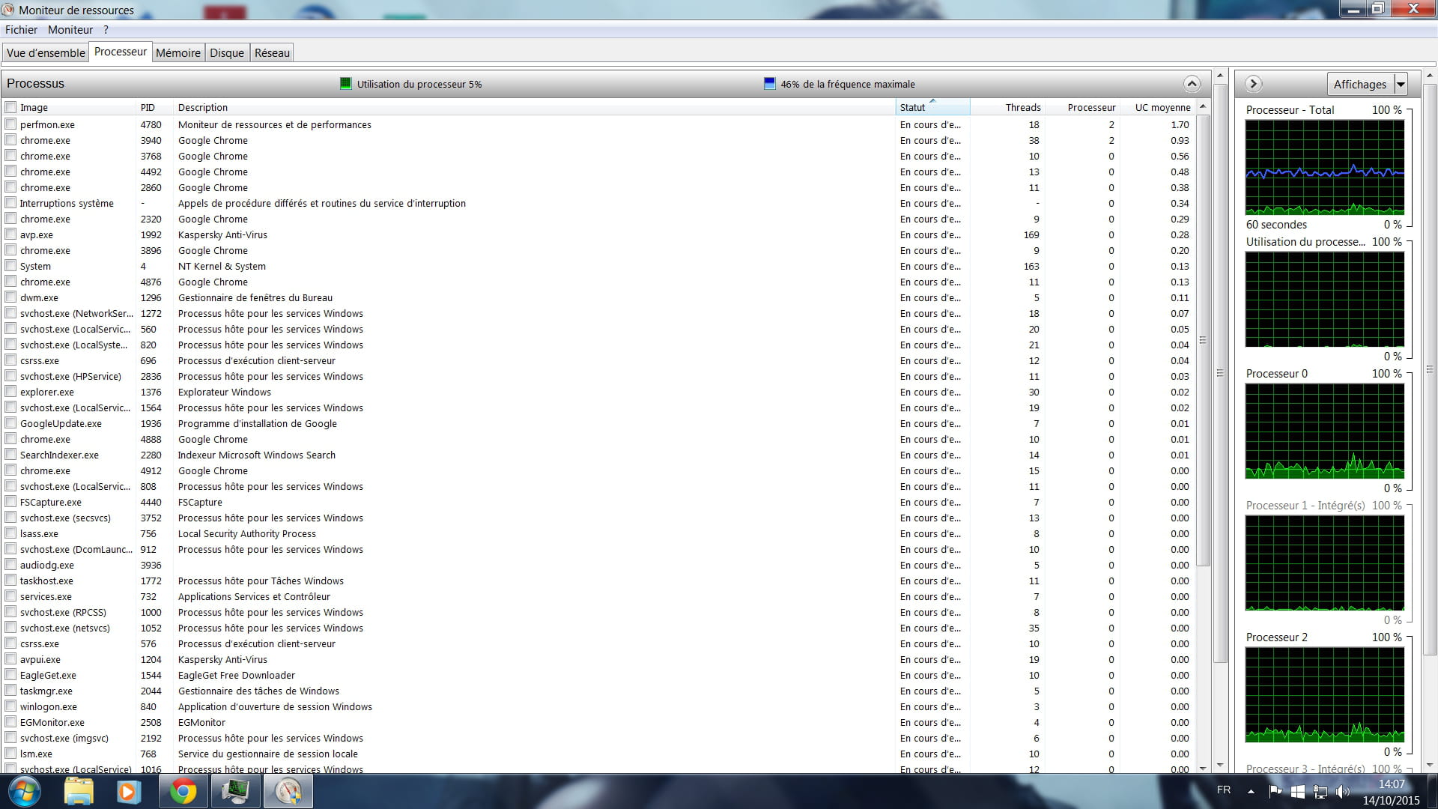1438x809 pixels.
Task: Sort by UC moyenne column header
Action: point(1162,107)
